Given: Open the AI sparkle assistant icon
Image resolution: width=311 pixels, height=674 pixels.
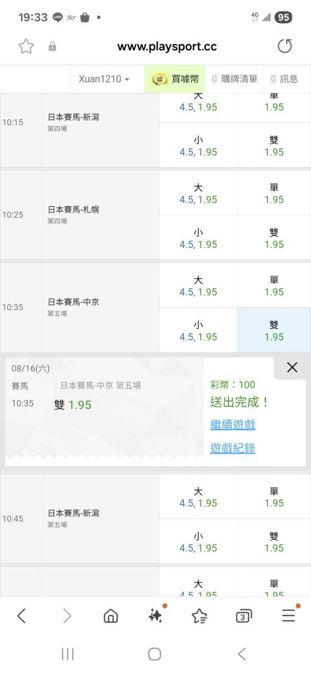Looking at the screenshot, I should coord(156,615).
